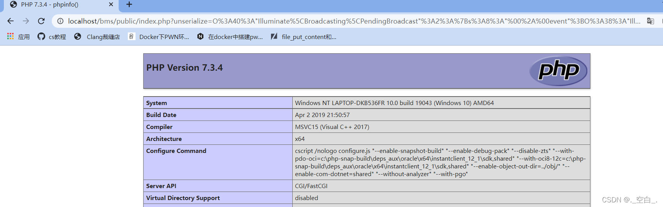663x207 pixels.
Task: Close the PHP 7.3.4 phpinfo() tab
Action: click(111, 5)
